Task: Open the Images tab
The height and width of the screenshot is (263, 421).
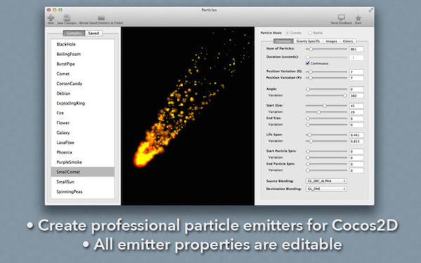Action: 331,41
